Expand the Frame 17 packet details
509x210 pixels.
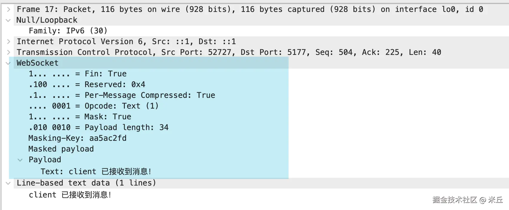pos(8,9)
